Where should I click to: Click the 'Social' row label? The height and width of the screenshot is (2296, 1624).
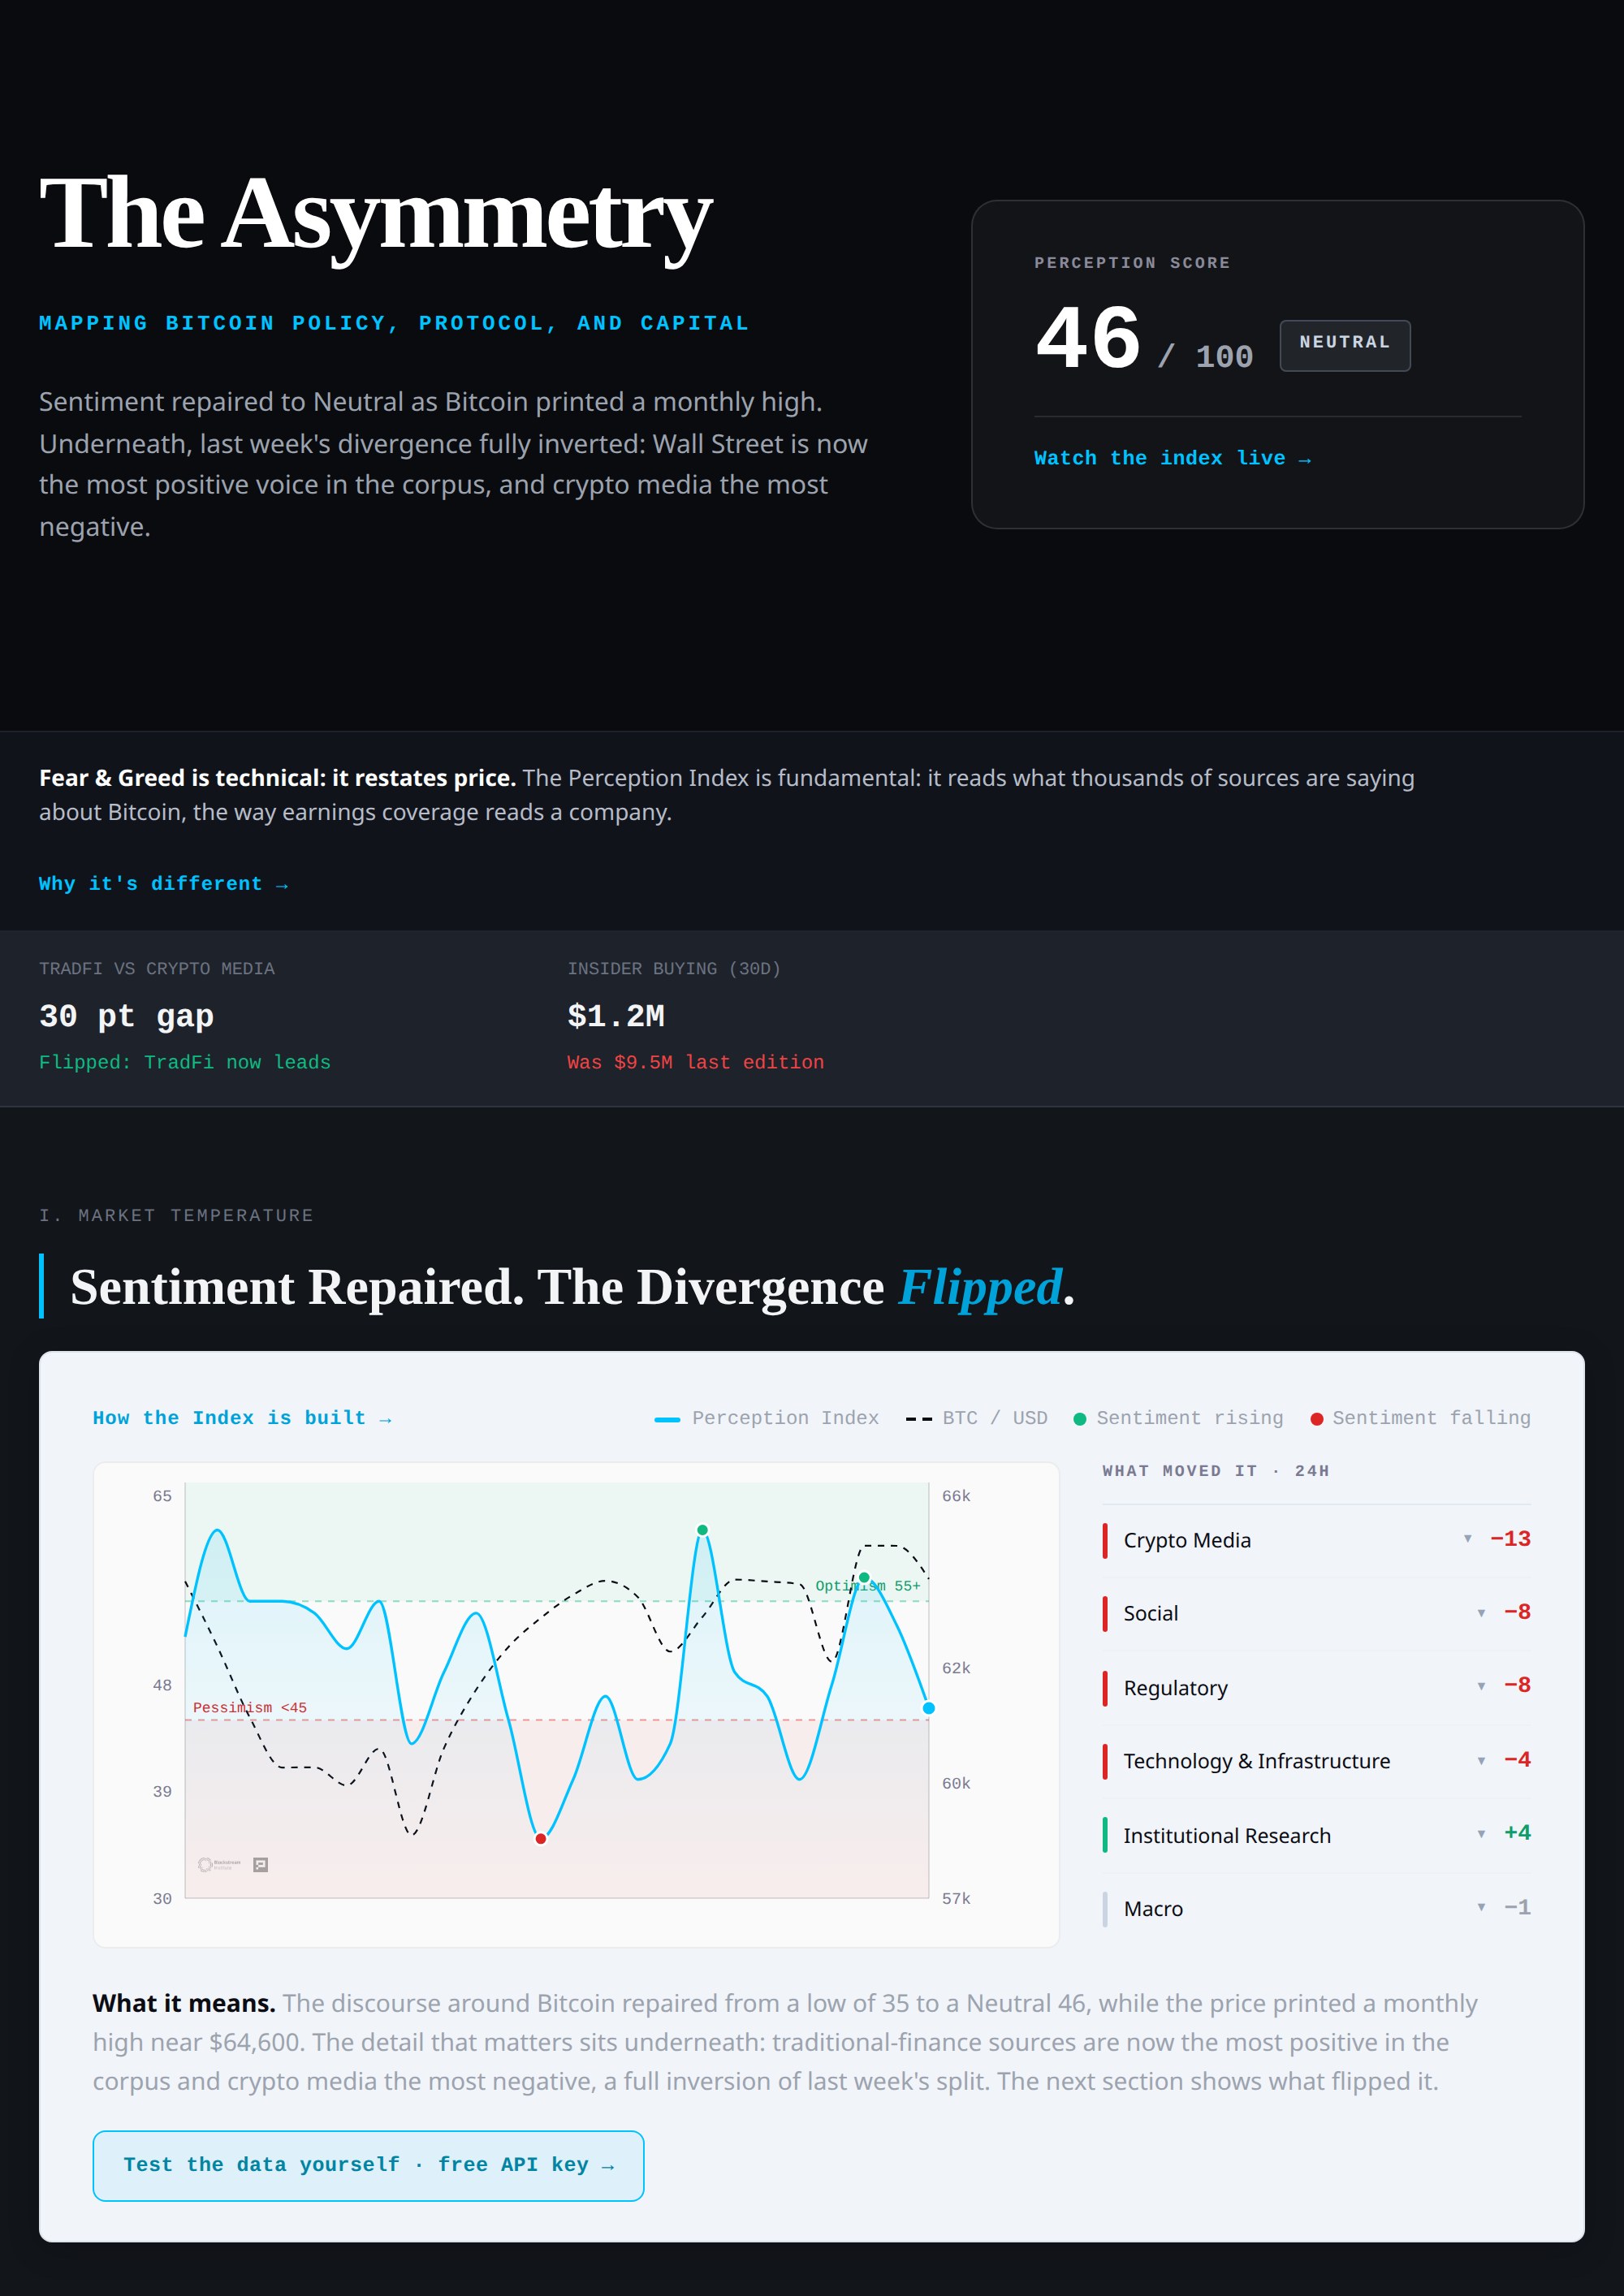click(x=1151, y=1613)
